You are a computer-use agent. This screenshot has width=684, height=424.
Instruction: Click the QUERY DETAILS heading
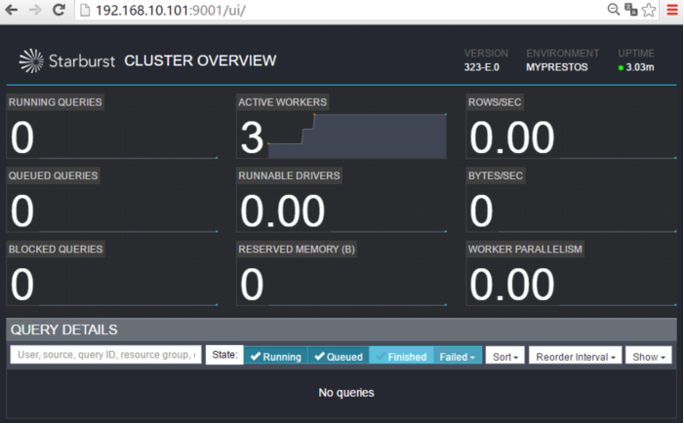[x=64, y=329]
